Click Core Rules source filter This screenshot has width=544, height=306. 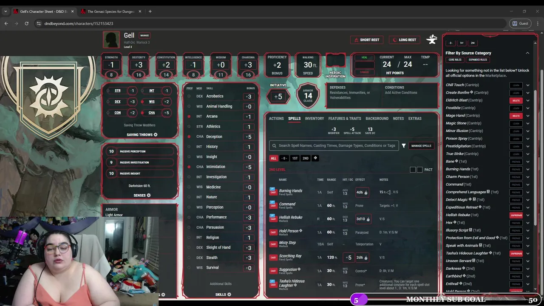click(455, 60)
